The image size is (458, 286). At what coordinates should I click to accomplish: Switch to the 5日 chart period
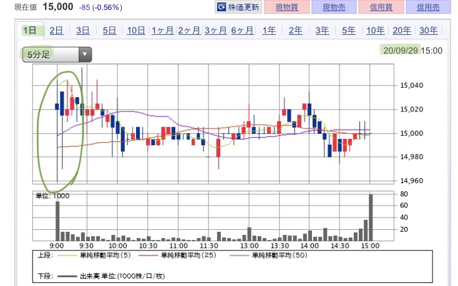coord(110,31)
